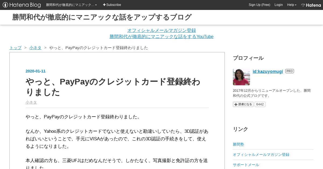Open Sign Up (Free) link
This screenshot has height=169, width=323.
tap(259, 5)
